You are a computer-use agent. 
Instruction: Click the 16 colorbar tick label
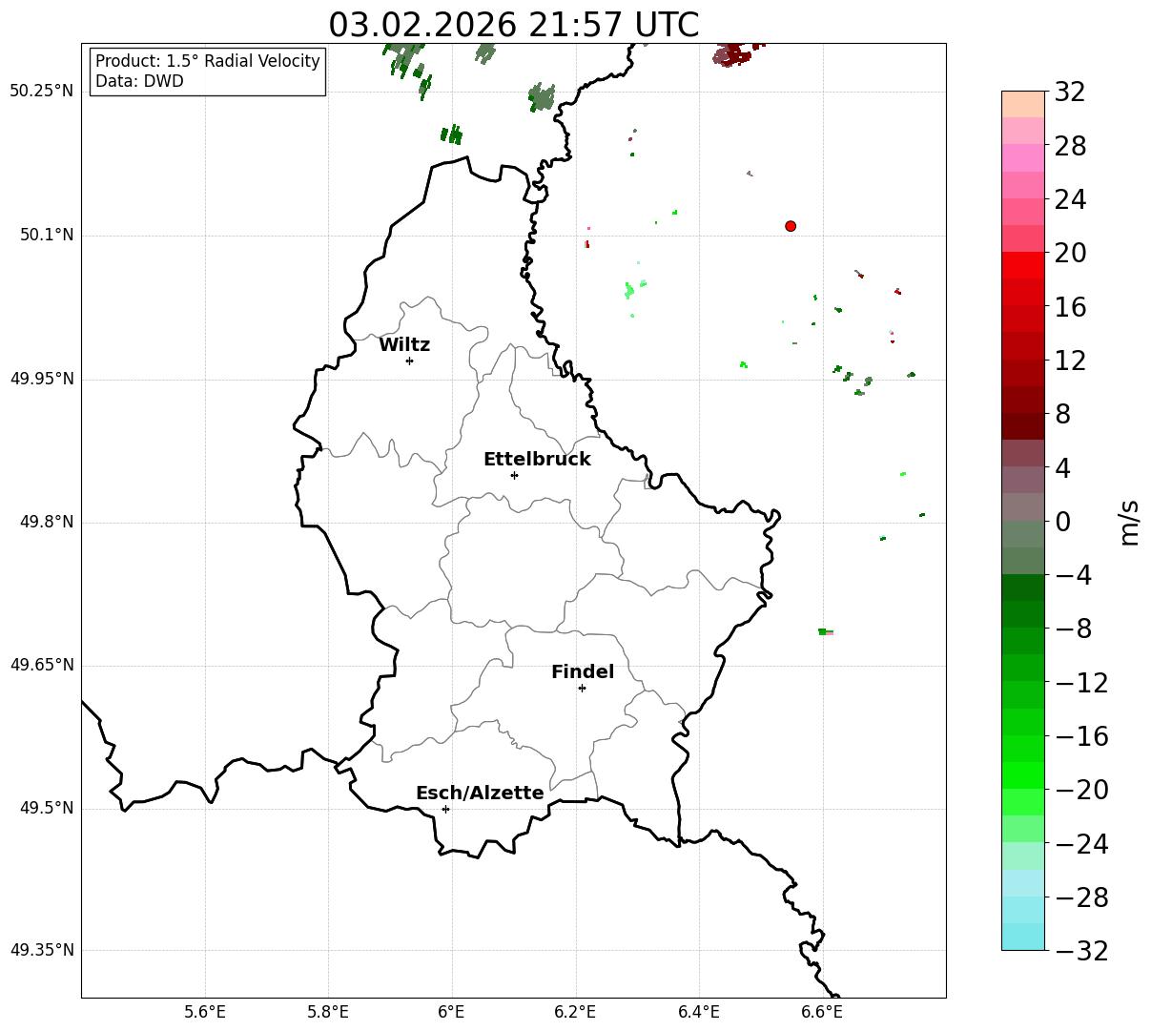[x=1070, y=307]
